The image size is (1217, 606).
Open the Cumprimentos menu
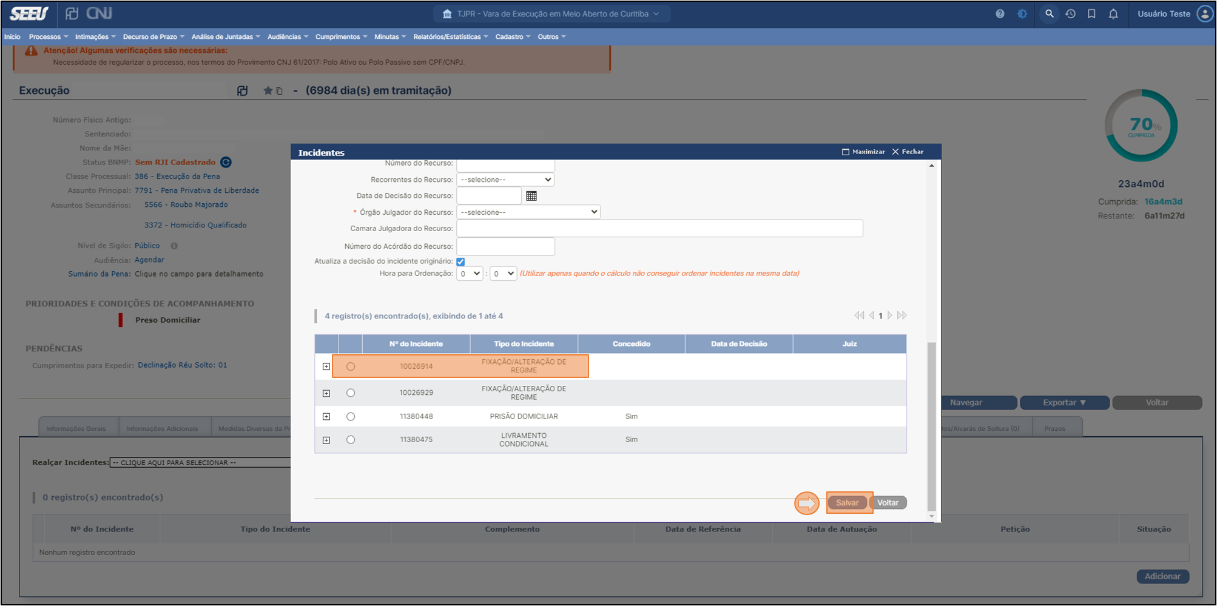click(x=341, y=37)
